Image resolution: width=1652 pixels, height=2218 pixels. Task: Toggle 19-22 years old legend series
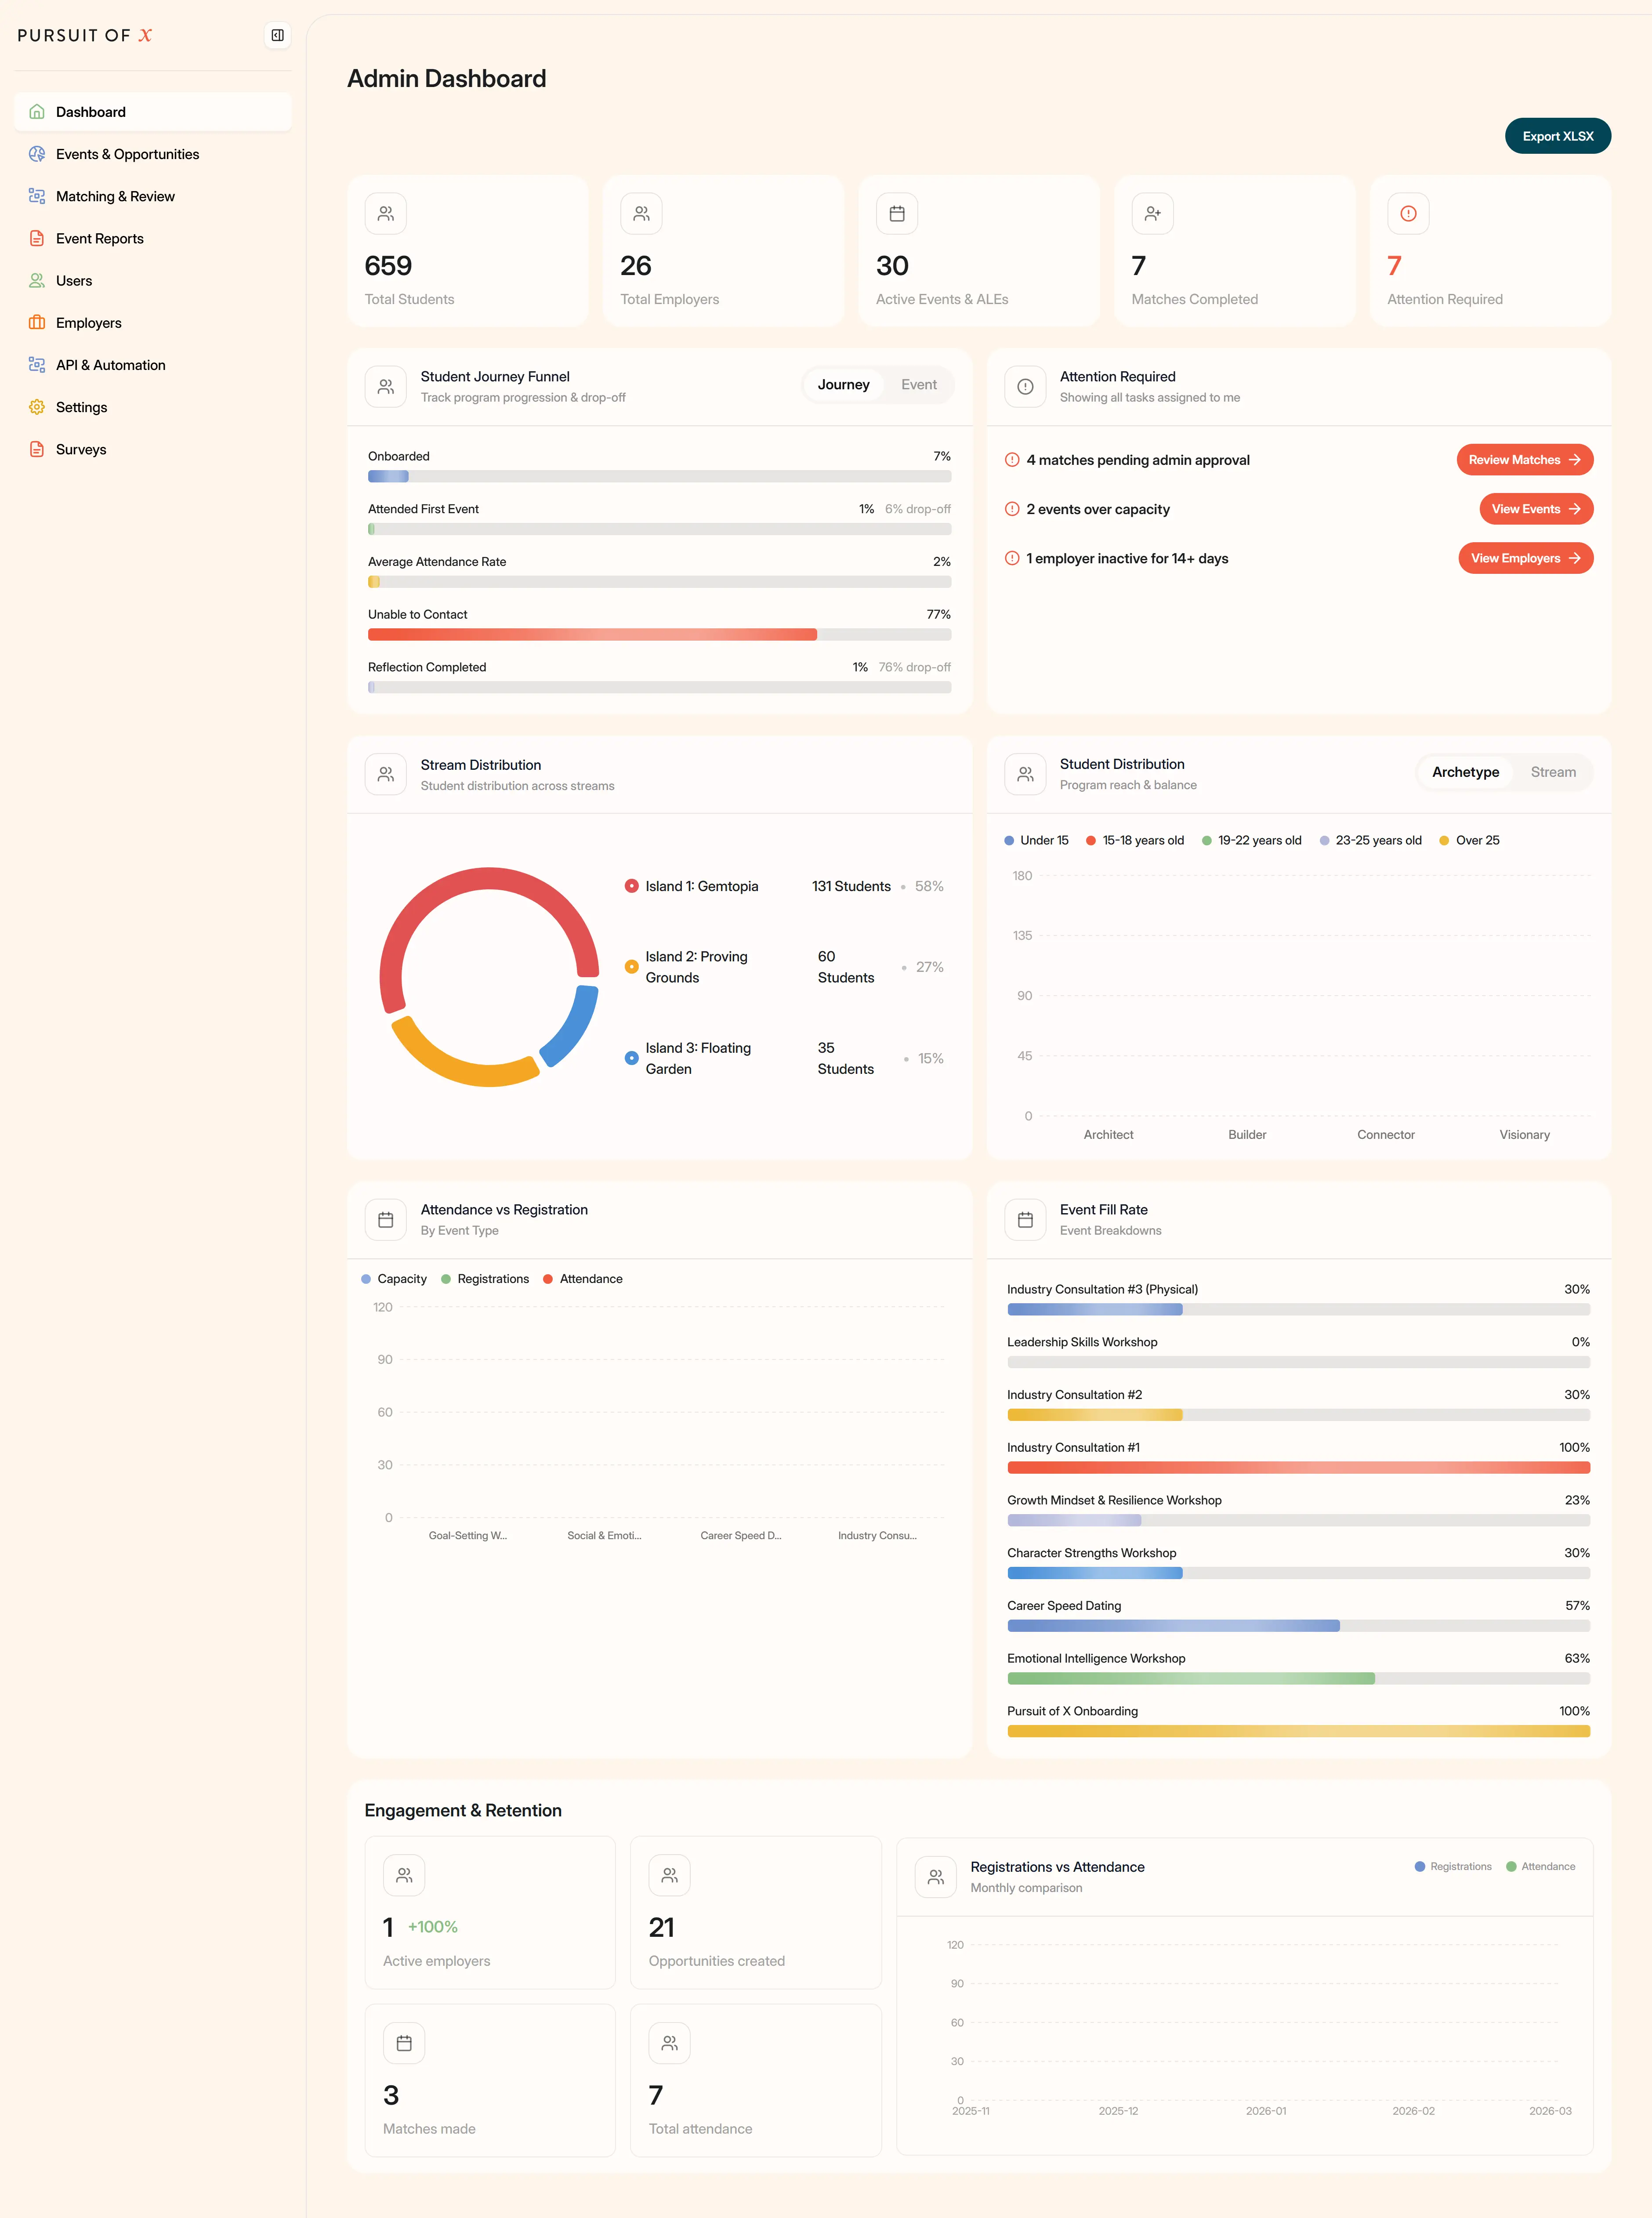1252,840
